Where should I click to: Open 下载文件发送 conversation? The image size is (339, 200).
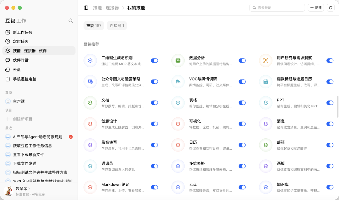tap(39, 163)
